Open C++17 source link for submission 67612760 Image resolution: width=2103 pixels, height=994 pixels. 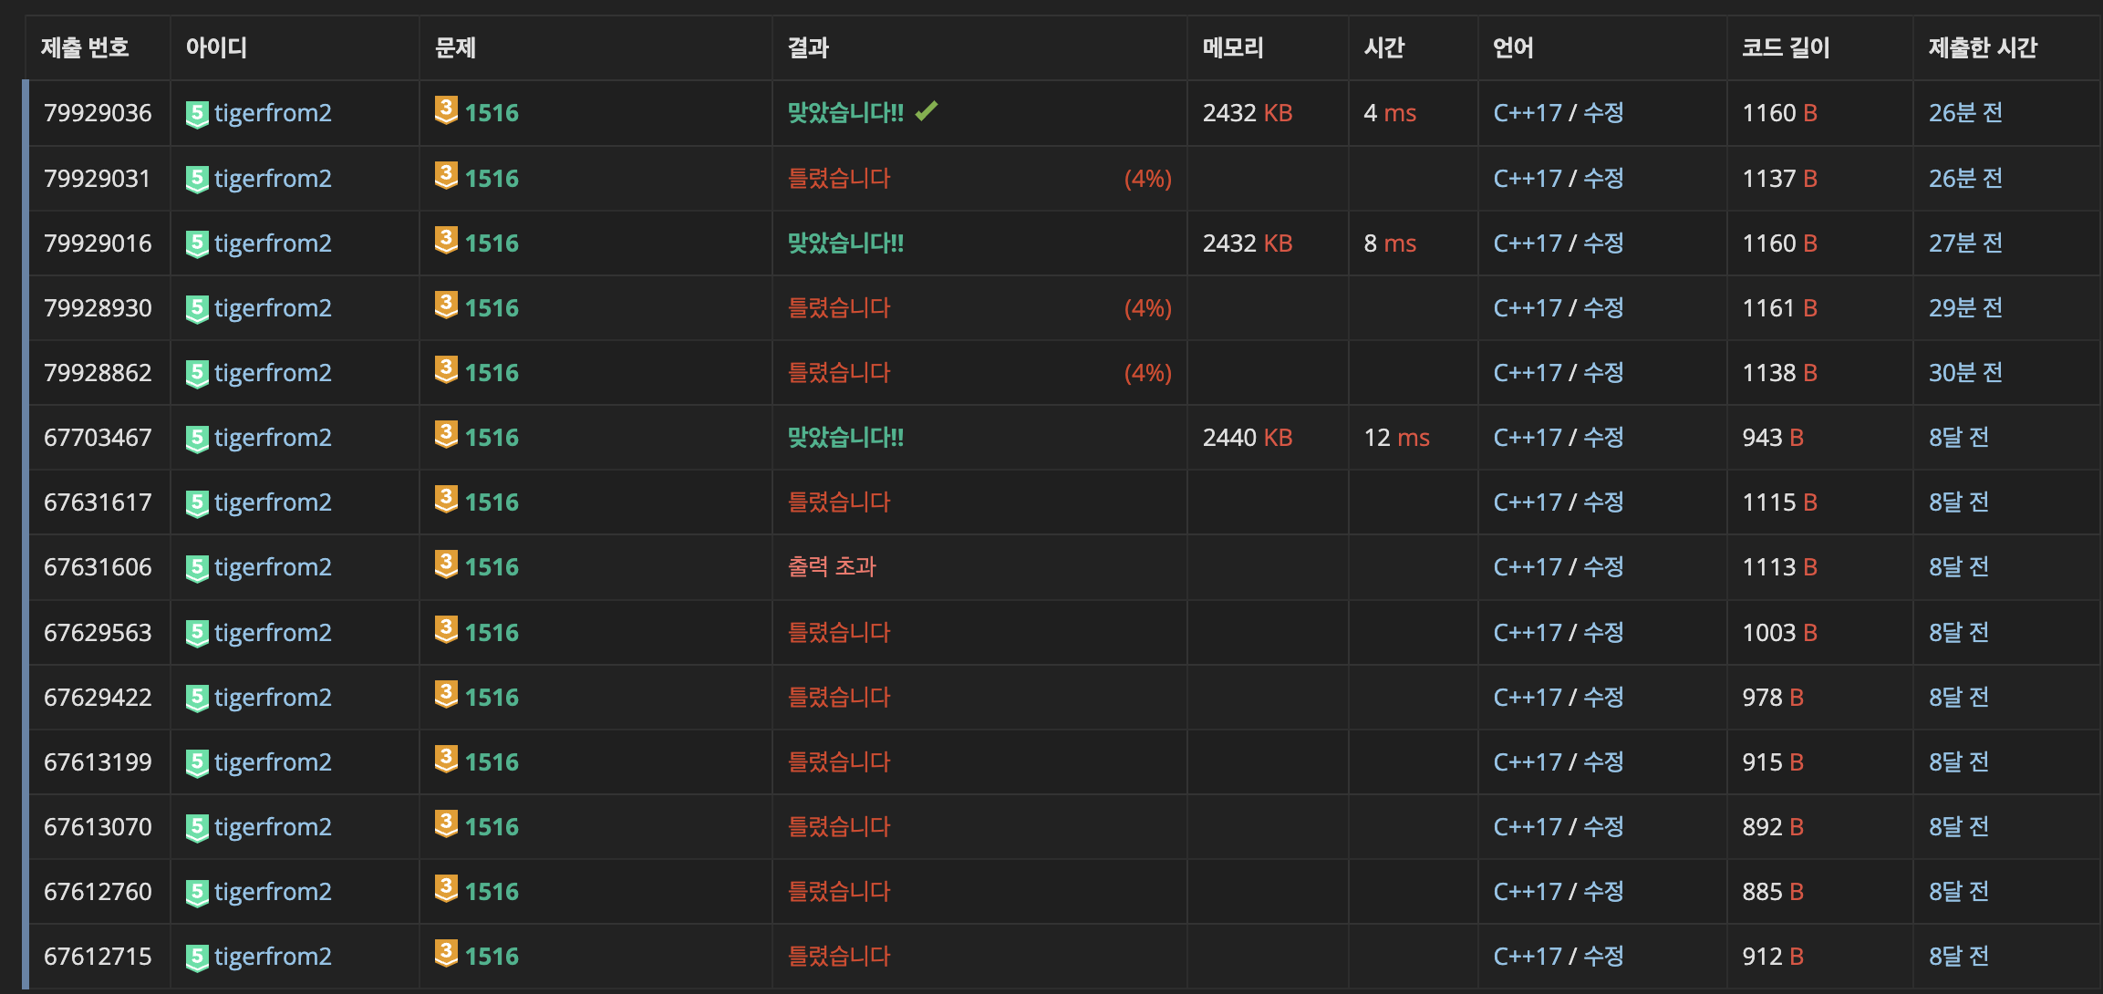click(1528, 892)
